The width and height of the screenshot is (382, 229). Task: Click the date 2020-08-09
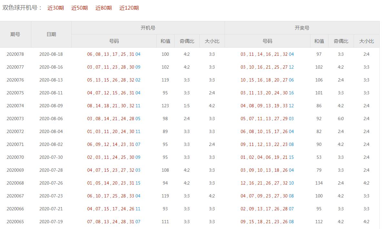pos(51,106)
